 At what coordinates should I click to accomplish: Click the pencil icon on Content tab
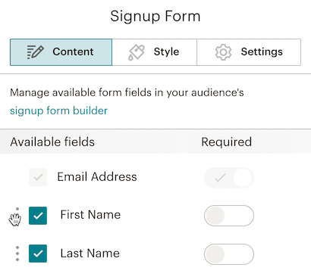pyautogui.click(x=35, y=52)
